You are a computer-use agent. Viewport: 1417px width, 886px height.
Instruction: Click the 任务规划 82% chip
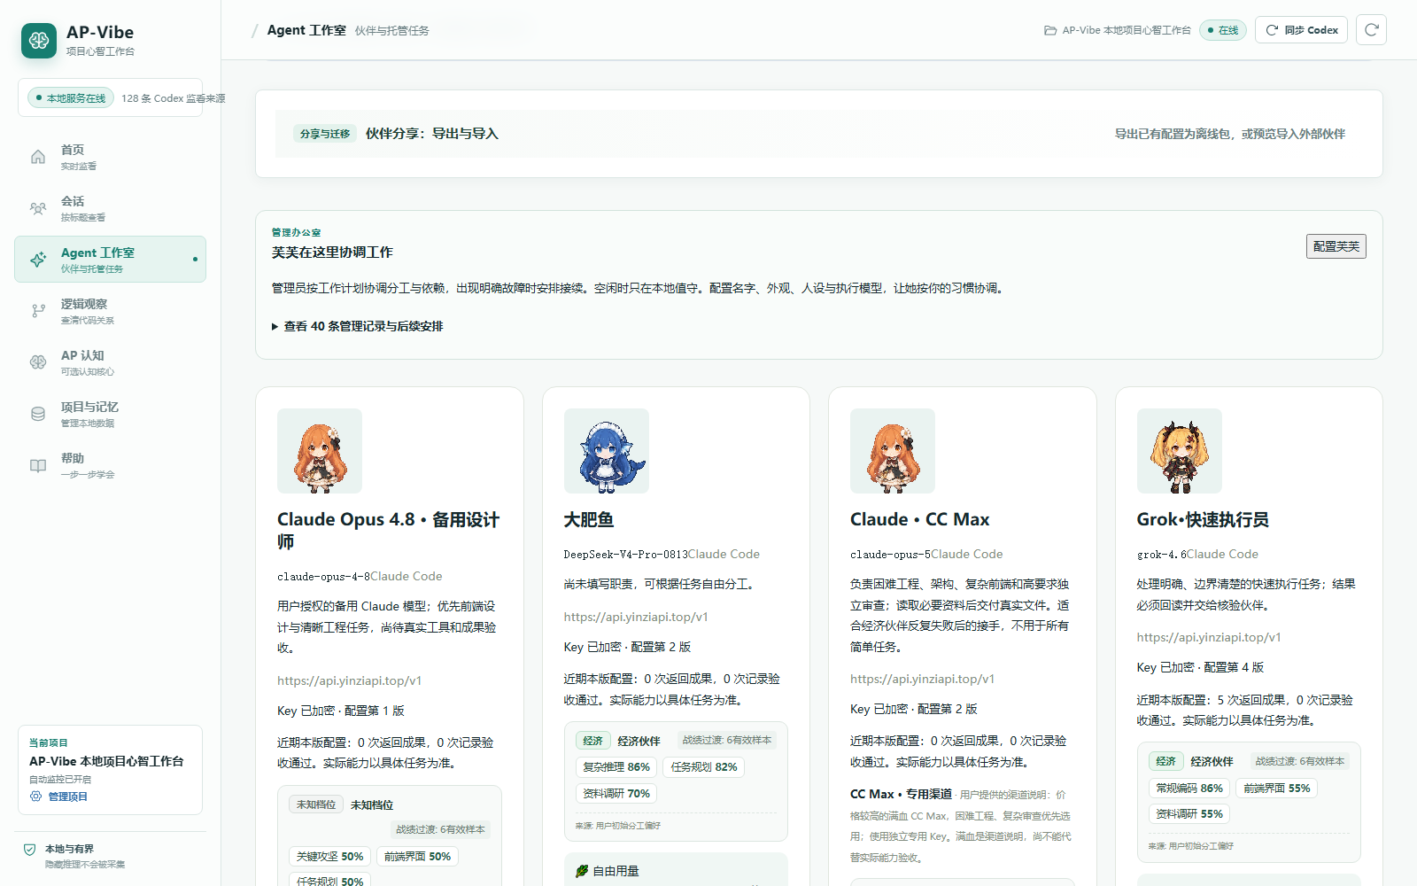(703, 767)
